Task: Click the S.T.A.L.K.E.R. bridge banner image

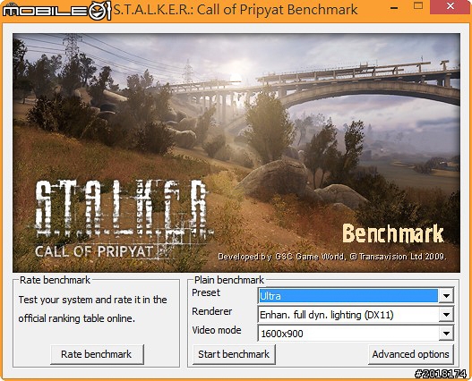Action: coord(236,153)
